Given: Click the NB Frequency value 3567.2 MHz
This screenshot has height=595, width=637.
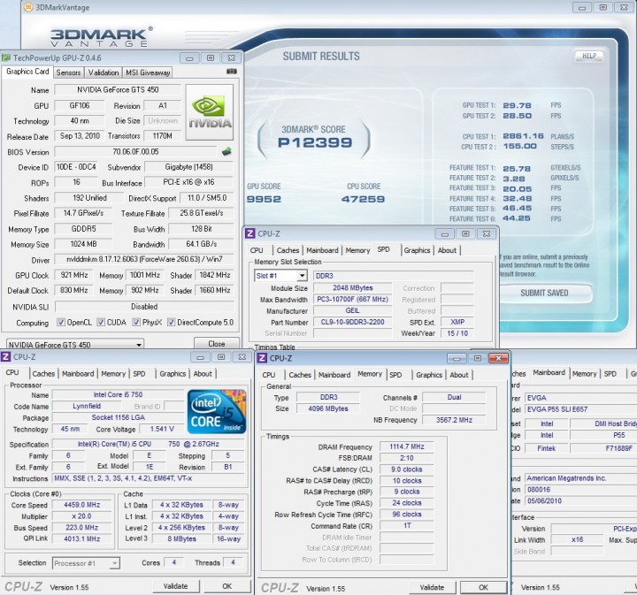Looking at the screenshot, I should 454,420.
